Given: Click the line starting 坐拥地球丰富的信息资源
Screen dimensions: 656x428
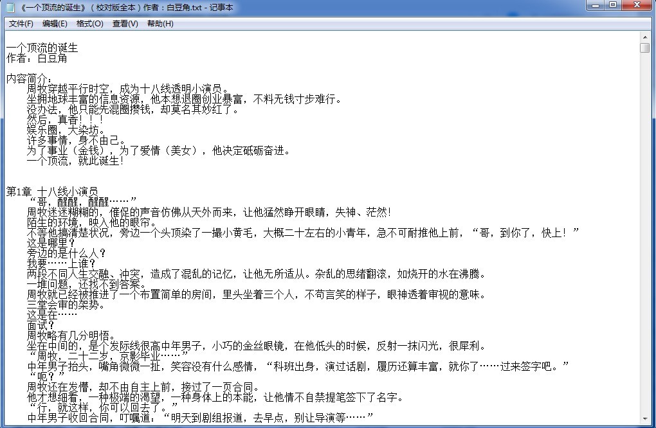Looking at the screenshot, I should 185,99.
